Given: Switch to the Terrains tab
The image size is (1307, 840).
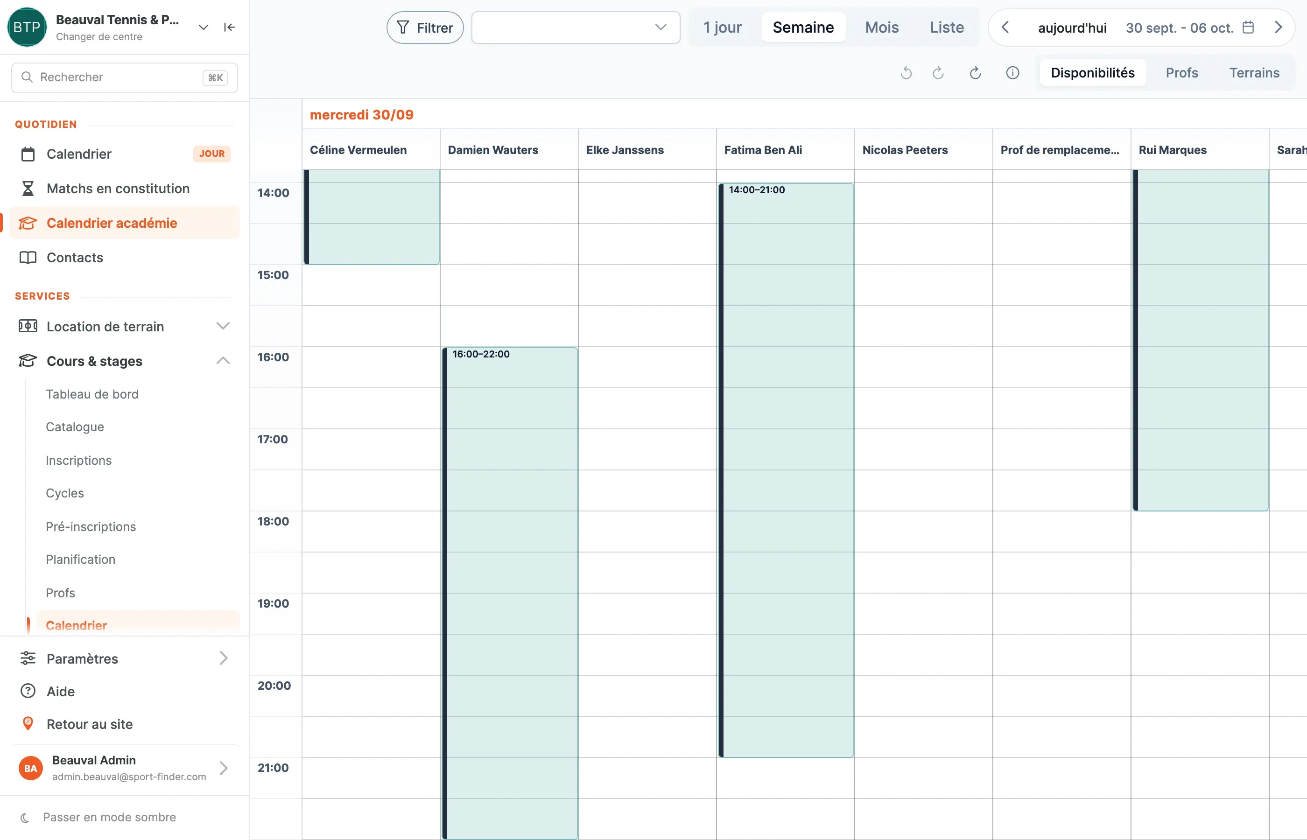Looking at the screenshot, I should 1254,73.
